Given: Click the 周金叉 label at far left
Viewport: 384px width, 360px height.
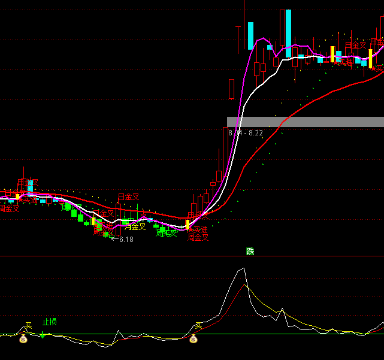Looking at the screenshot, I should click(x=9, y=208).
